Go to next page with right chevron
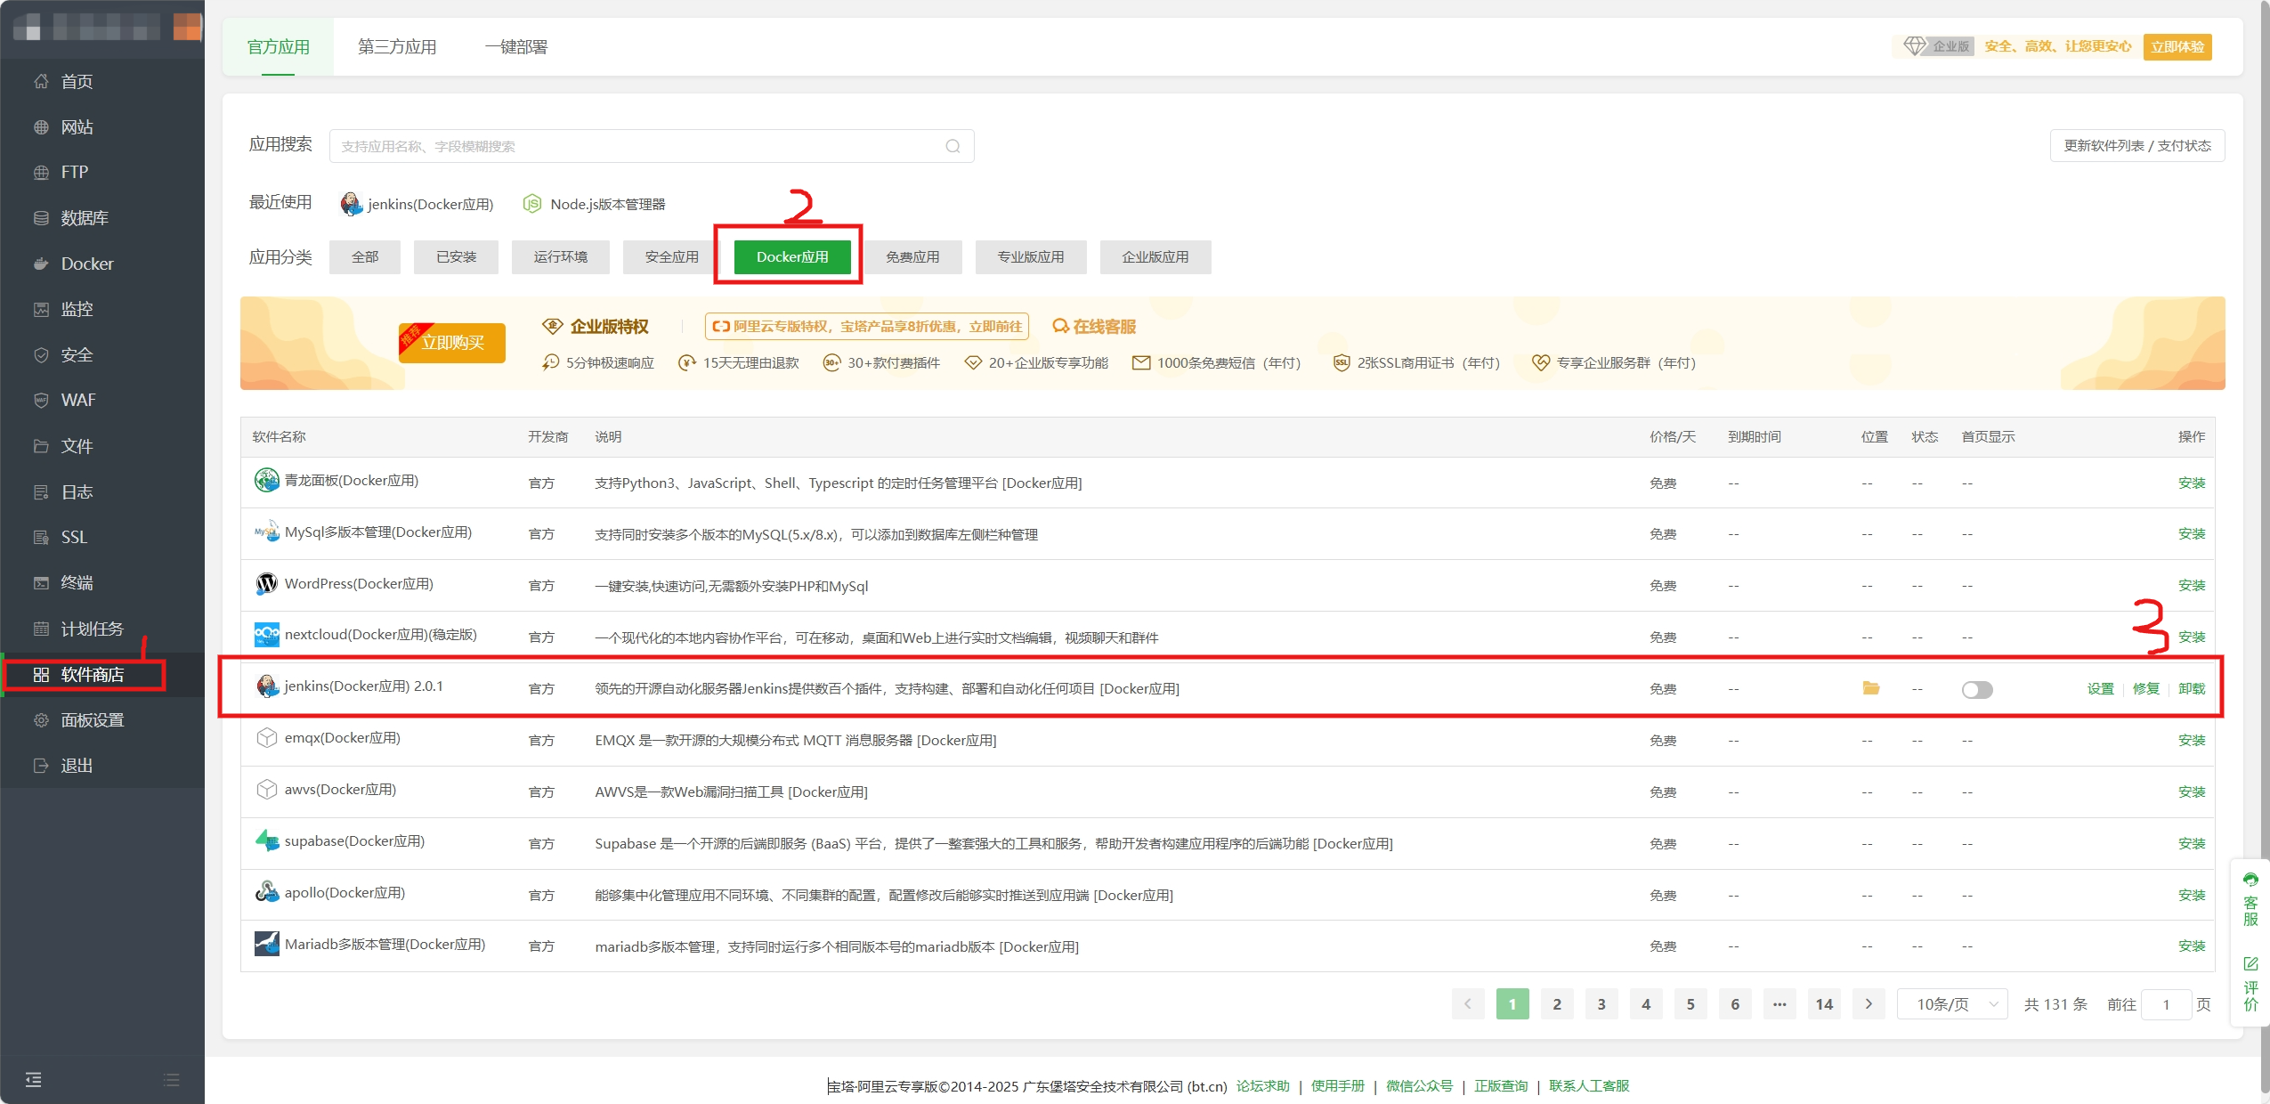The image size is (2270, 1104). point(1869,1004)
